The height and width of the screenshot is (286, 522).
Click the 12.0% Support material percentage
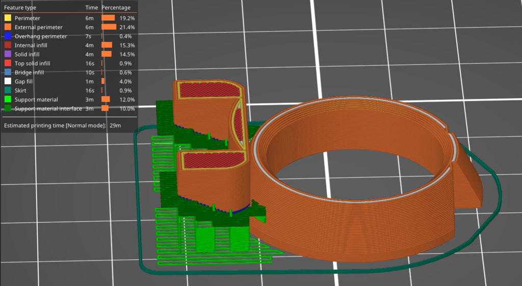pos(127,99)
